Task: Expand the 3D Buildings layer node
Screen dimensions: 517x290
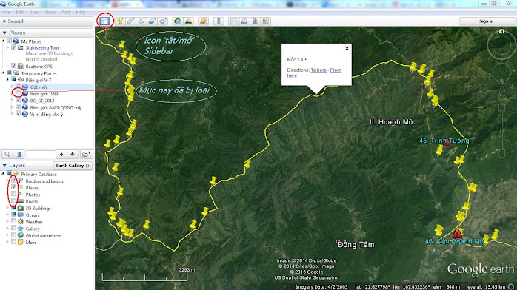Action: pos(7,208)
